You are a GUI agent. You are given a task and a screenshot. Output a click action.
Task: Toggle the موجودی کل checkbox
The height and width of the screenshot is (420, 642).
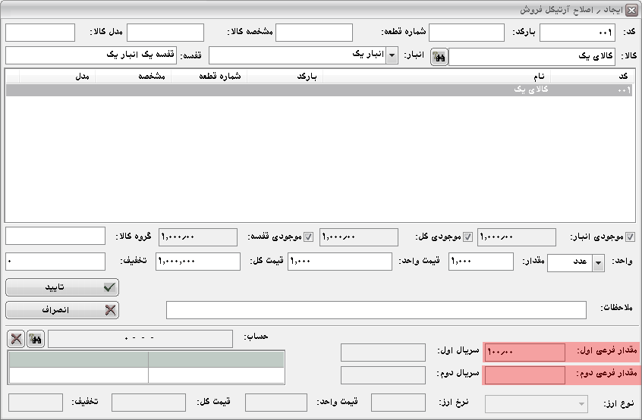[x=467, y=237]
